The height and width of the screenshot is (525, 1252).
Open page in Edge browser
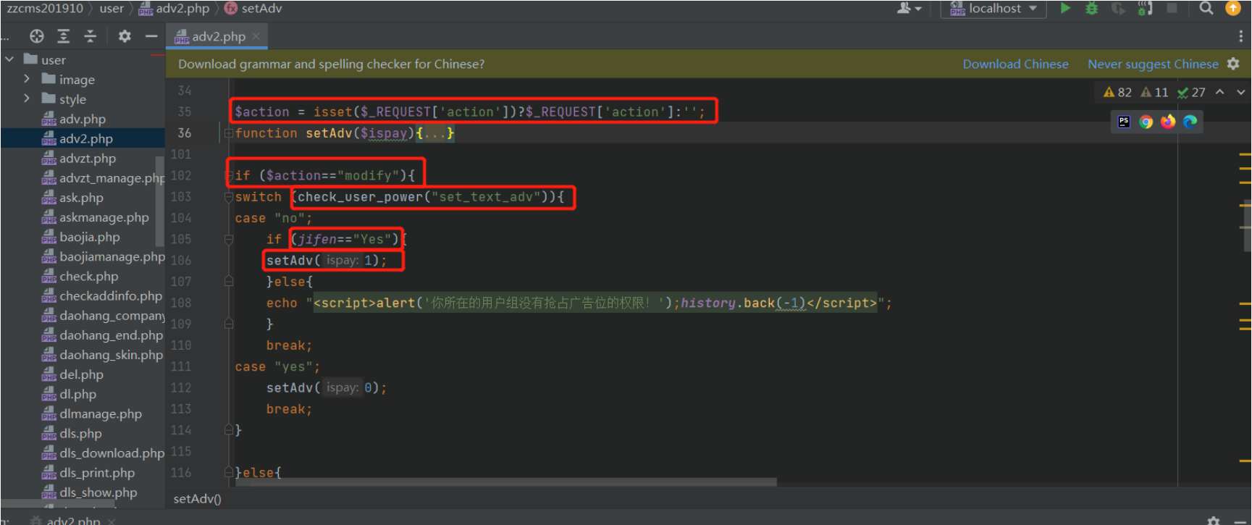(1190, 122)
